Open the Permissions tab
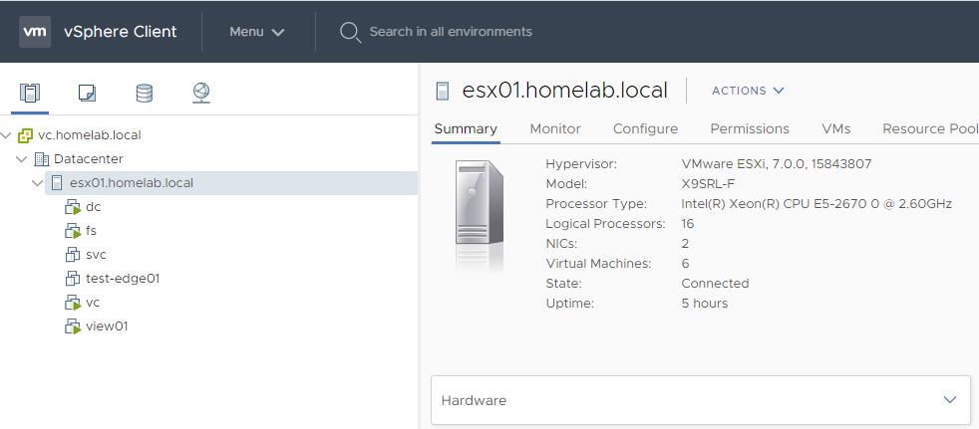Screen dimensions: 979x429 (x=750, y=129)
